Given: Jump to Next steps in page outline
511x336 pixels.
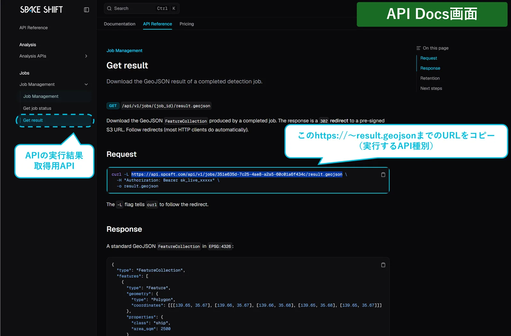Looking at the screenshot, I should pos(431,88).
